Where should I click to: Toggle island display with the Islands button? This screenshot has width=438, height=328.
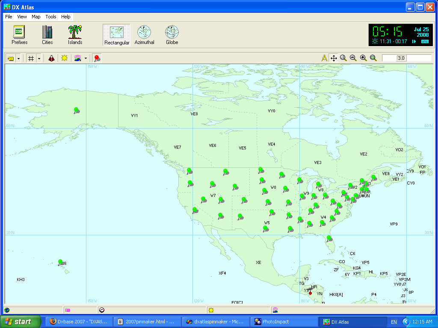pos(74,34)
